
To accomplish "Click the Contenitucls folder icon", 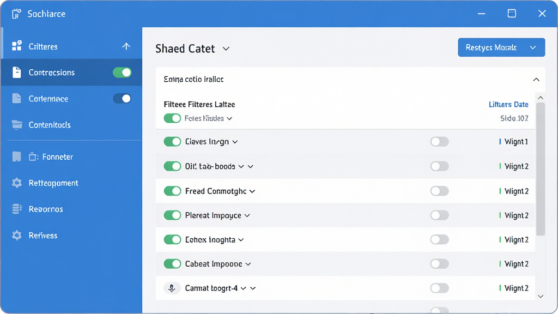I will (x=17, y=125).
